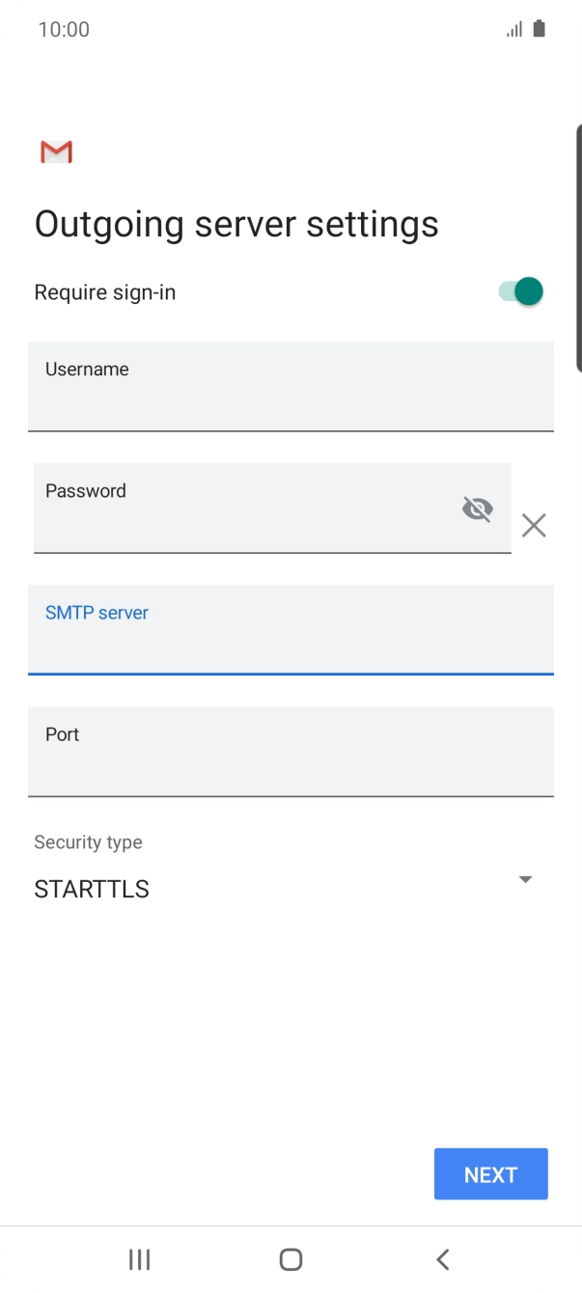Screen dimensions: 582x1293
Task: Tap the Home button
Action: [x=291, y=1258]
